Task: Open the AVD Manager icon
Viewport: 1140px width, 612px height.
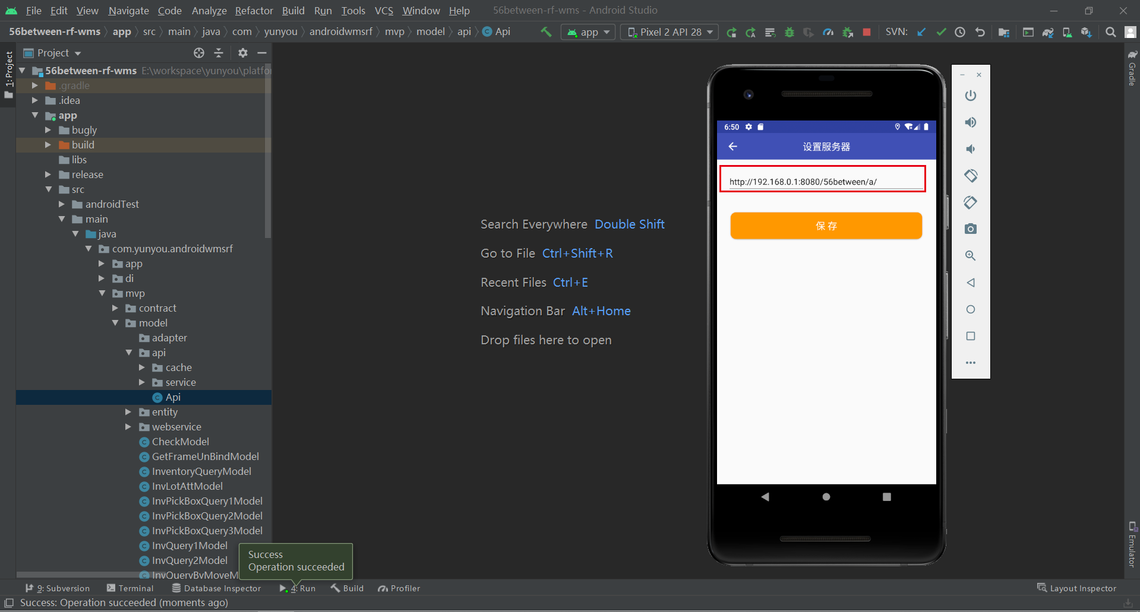Action: pyautogui.click(x=1068, y=32)
